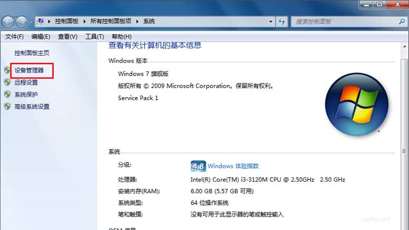Open the 查看(V) menu
The height and width of the screenshot is (230, 409).
tap(68, 37)
